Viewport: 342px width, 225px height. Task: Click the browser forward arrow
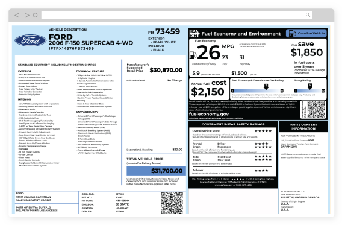point(27,15)
